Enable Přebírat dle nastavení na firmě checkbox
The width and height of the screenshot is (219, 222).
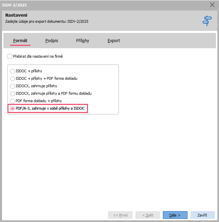pos(10,56)
